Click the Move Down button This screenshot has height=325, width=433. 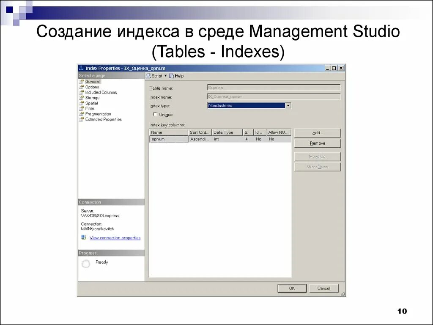pos(318,167)
